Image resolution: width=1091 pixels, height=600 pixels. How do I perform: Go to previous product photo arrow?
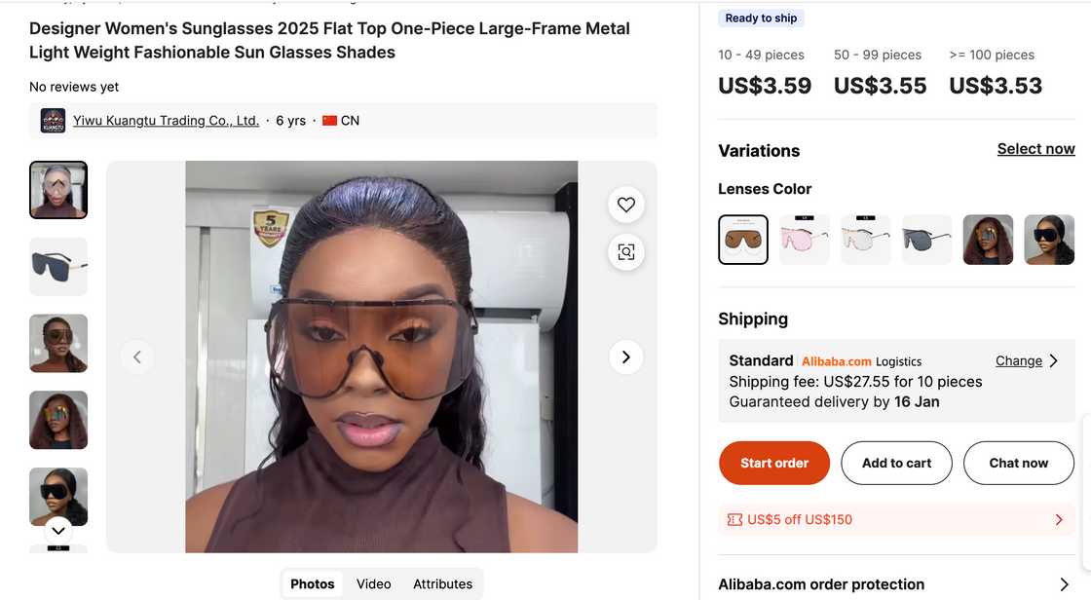click(137, 357)
